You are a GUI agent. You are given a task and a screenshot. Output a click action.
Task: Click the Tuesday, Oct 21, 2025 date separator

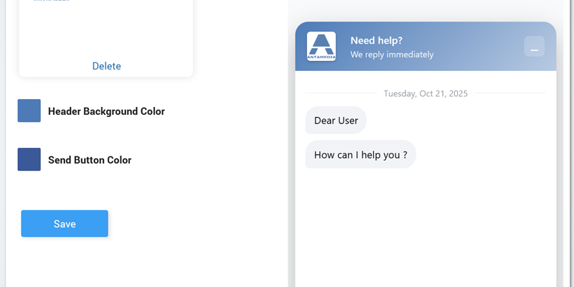[x=425, y=93]
